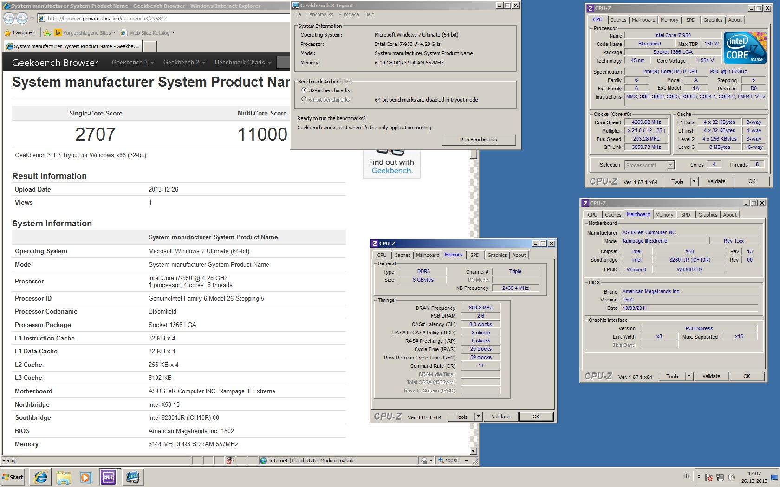The width and height of the screenshot is (780, 487).
Task: Click Run Benchmarks button
Action: [x=479, y=140]
